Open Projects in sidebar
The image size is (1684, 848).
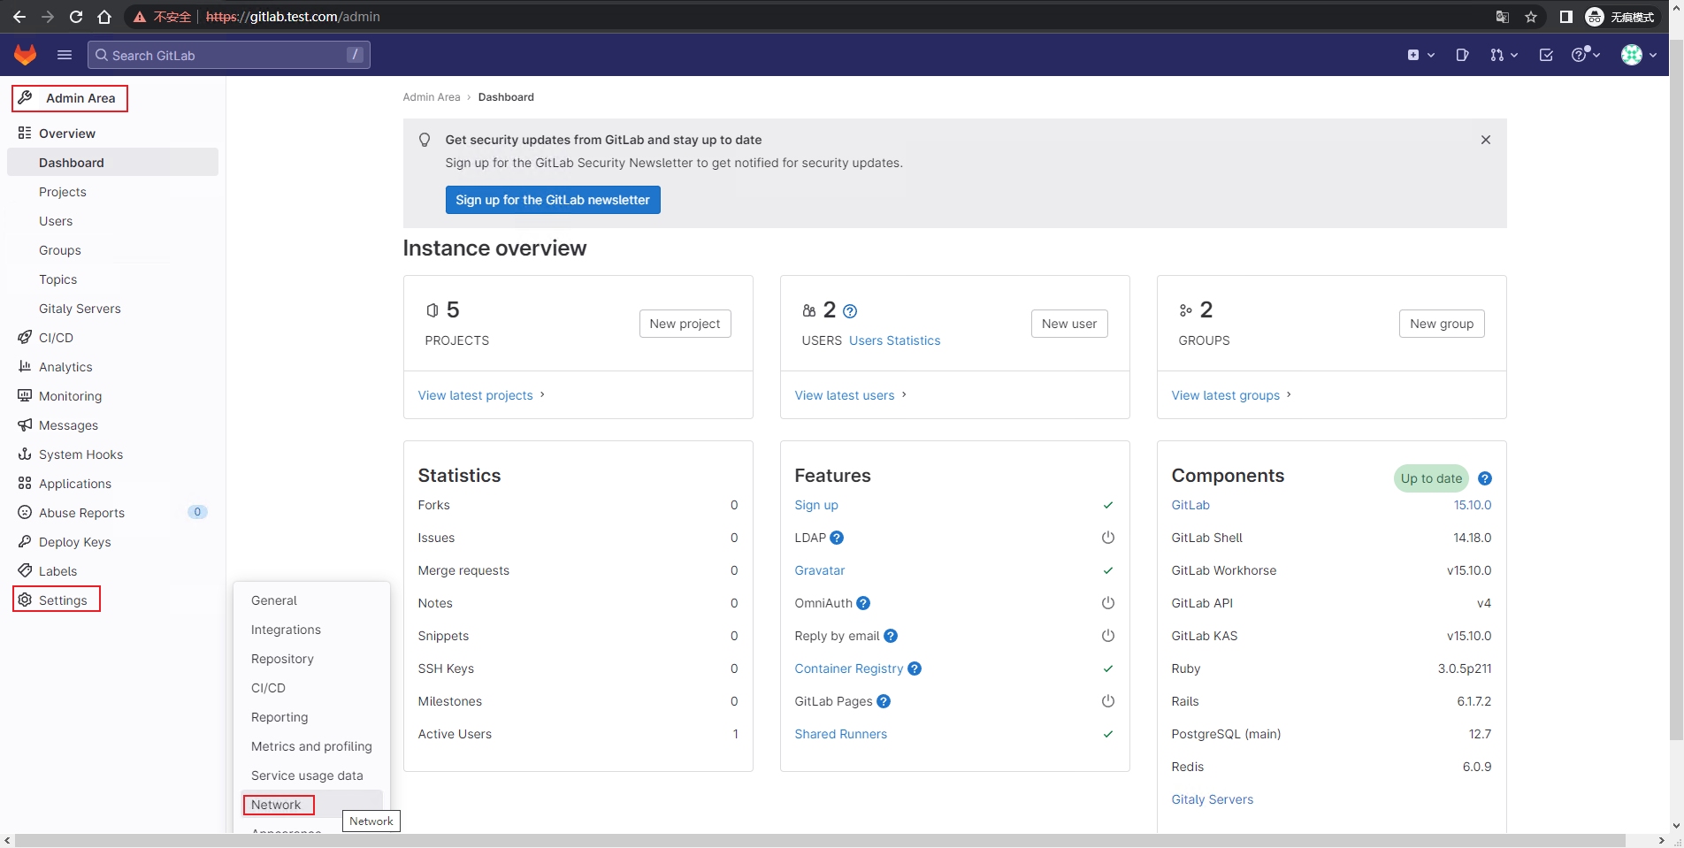point(63,192)
